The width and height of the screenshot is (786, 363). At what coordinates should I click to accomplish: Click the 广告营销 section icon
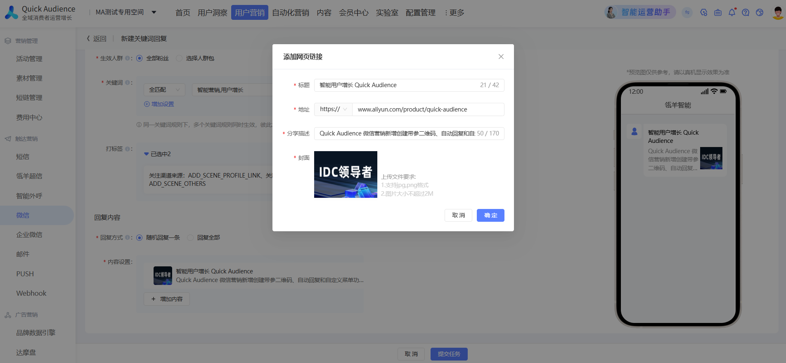pos(8,315)
